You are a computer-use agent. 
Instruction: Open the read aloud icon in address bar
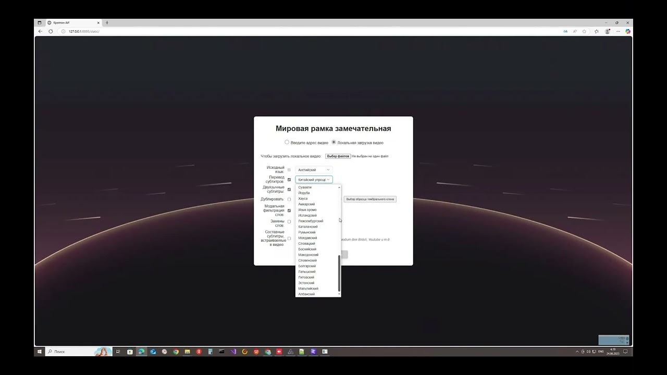(575, 31)
